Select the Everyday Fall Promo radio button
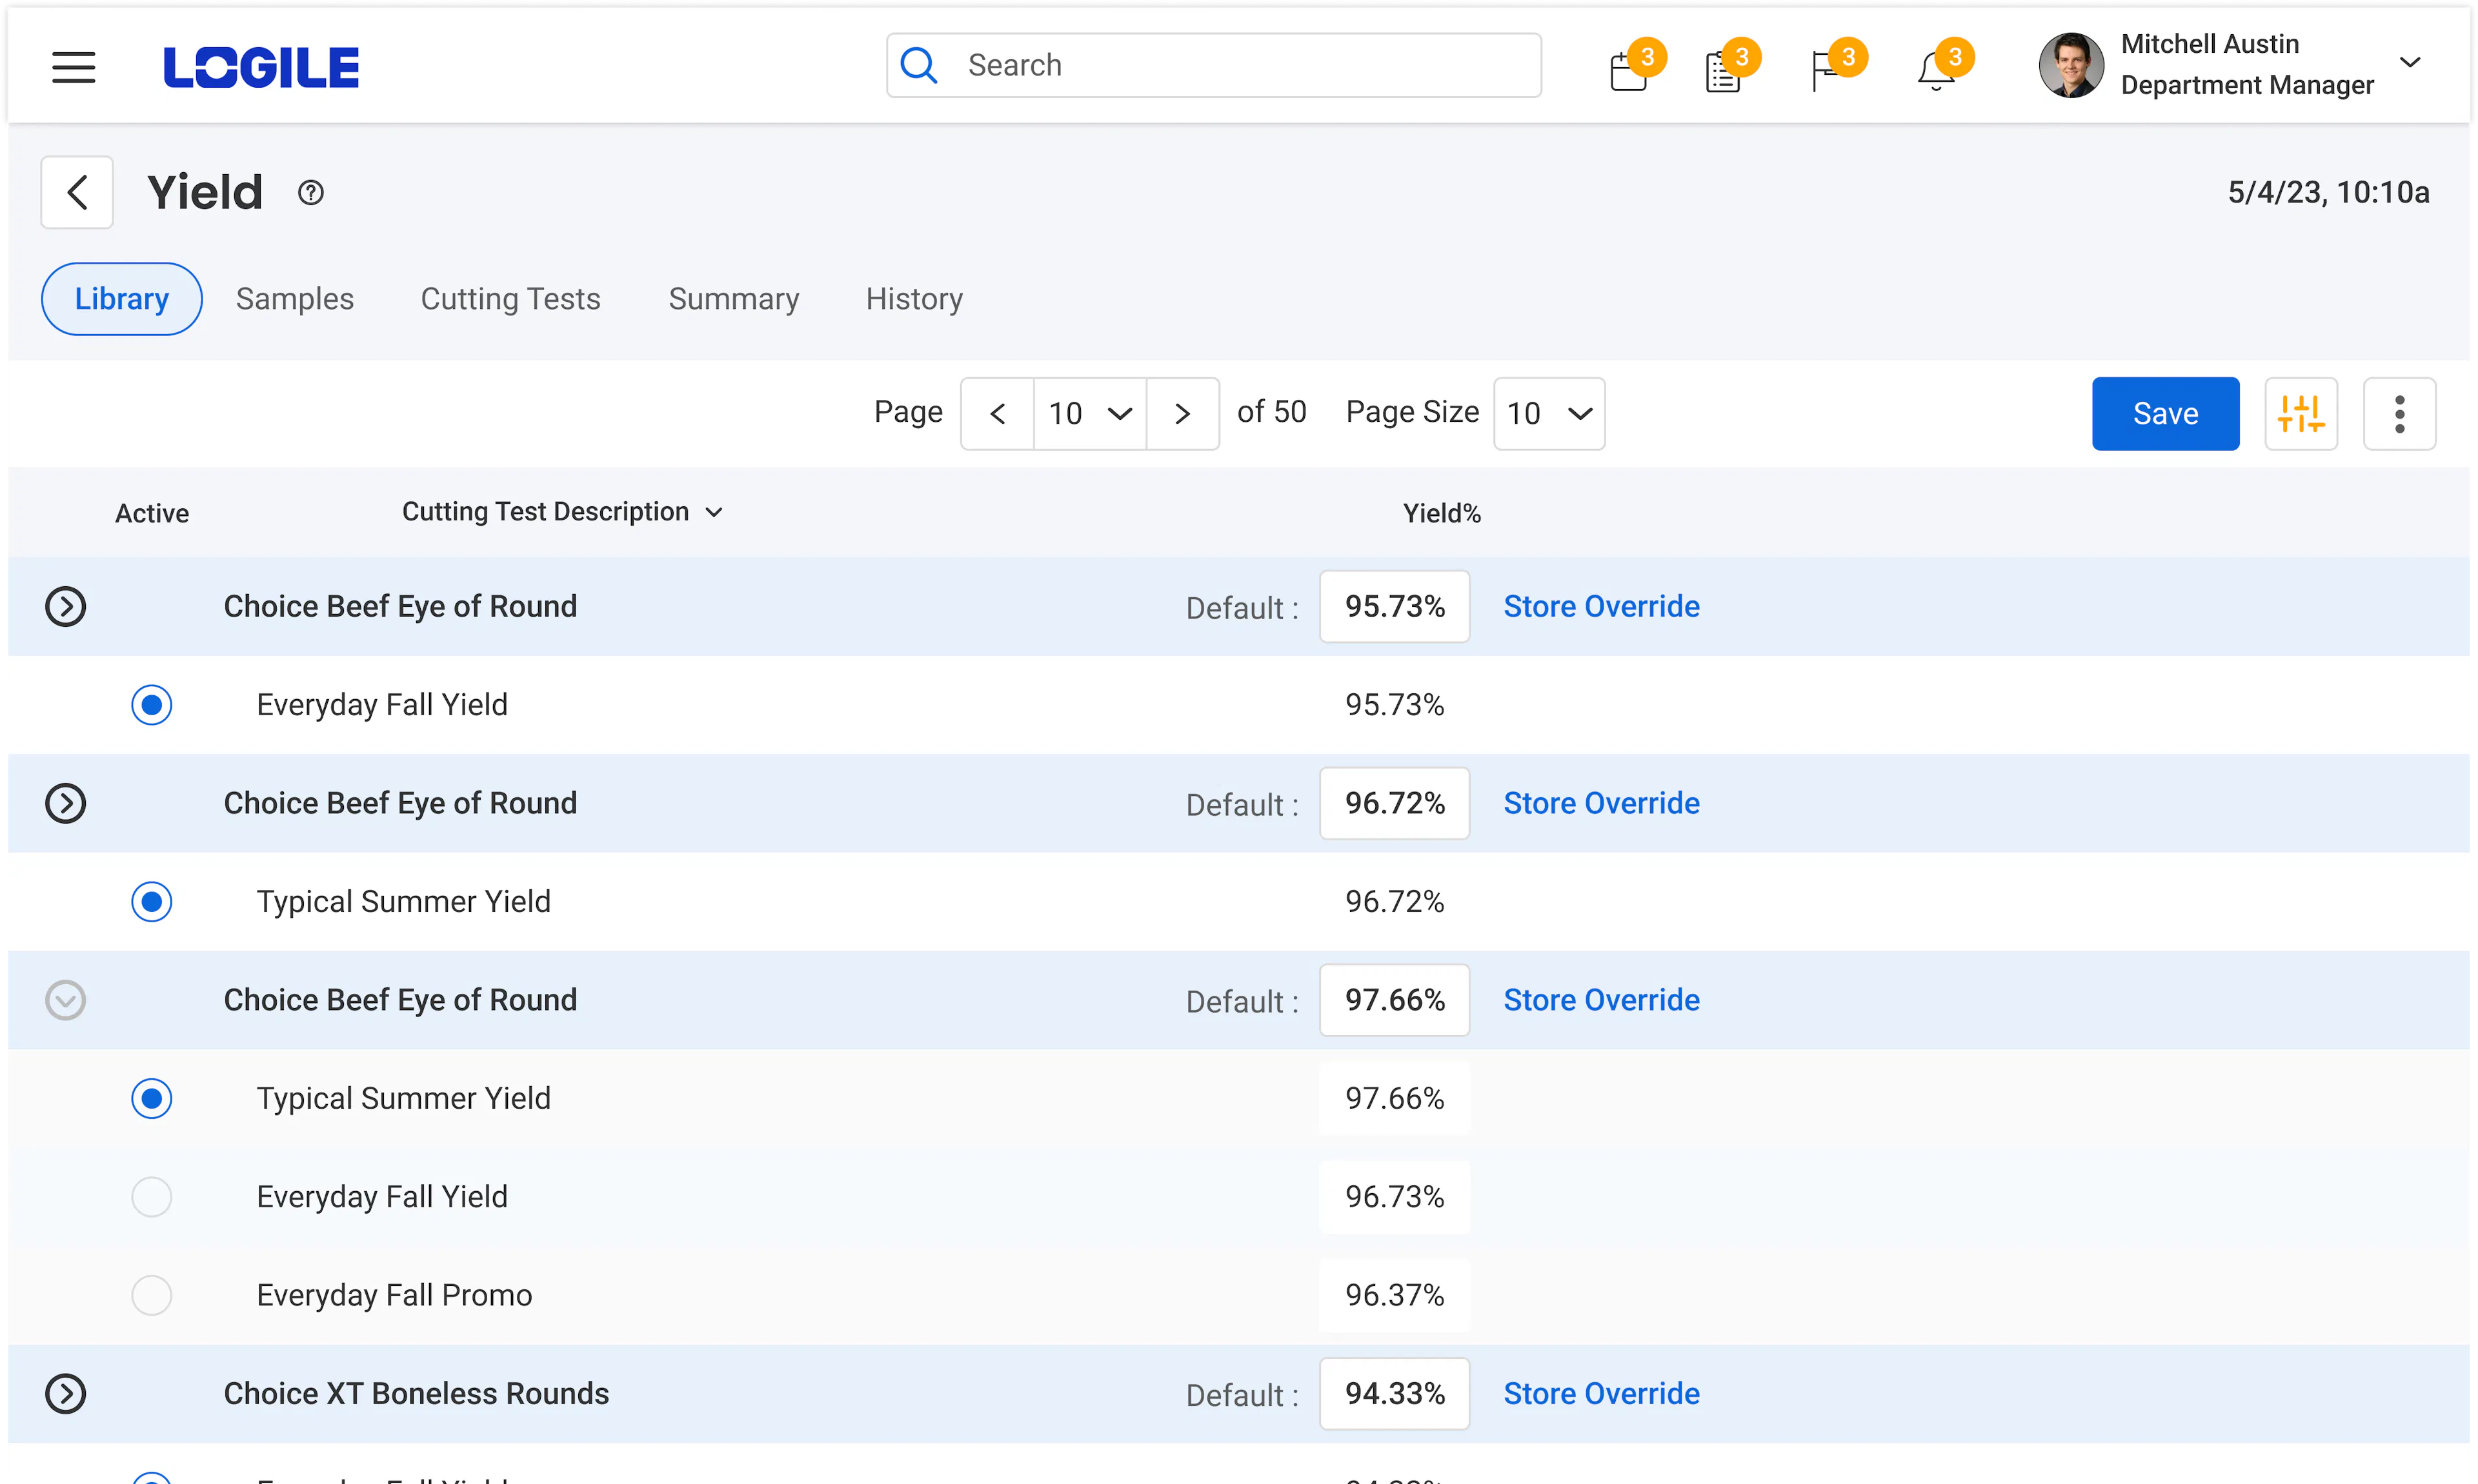The image size is (2478, 1484). (151, 1295)
